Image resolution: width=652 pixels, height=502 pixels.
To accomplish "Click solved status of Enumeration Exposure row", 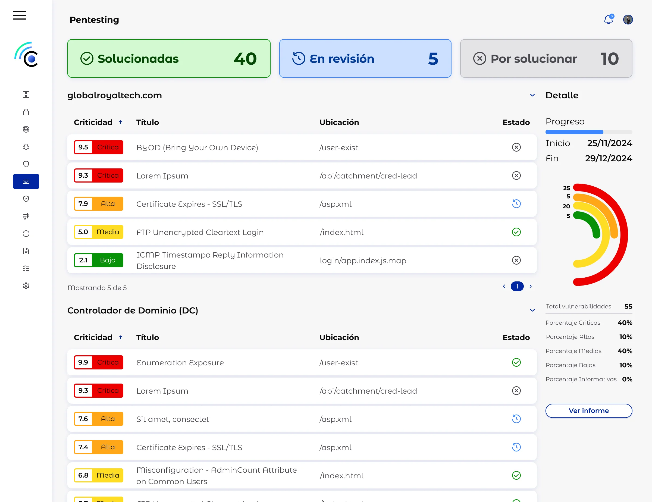I will [x=516, y=362].
